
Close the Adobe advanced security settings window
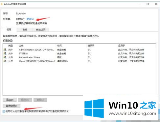pos(156,4)
